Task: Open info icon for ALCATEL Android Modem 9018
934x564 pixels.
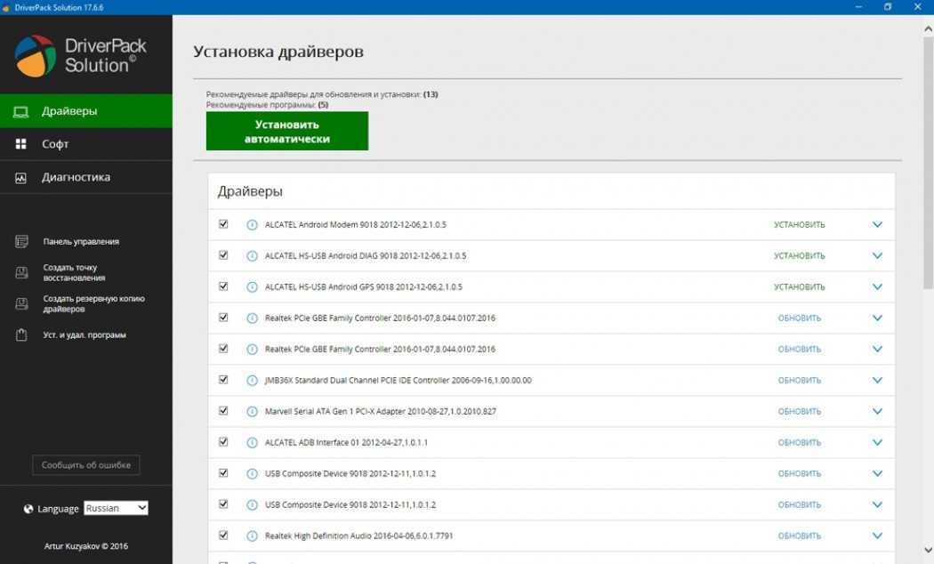Action: pyautogui.click(x=252, y=224)
